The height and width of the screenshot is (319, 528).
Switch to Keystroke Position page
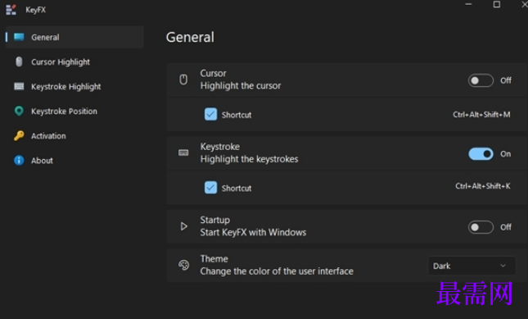tap(74, 111)
